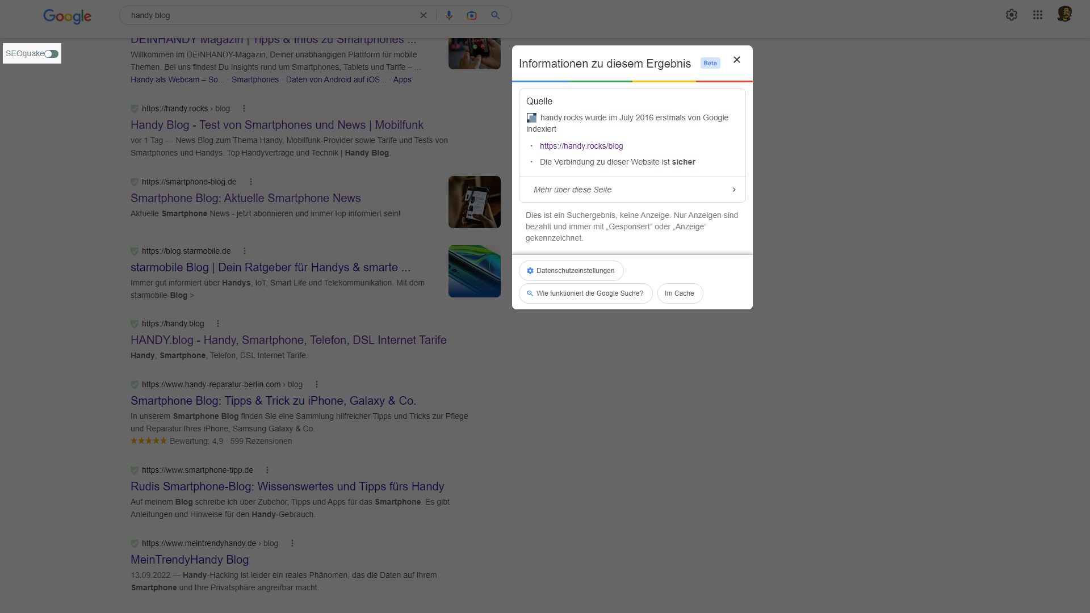Click shield icon beside blog.starmobile.de URL

135,251
